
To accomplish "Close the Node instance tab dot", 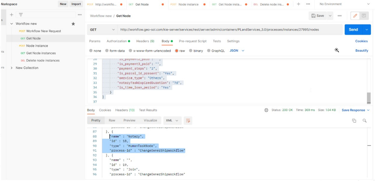I will coord(205,4).
